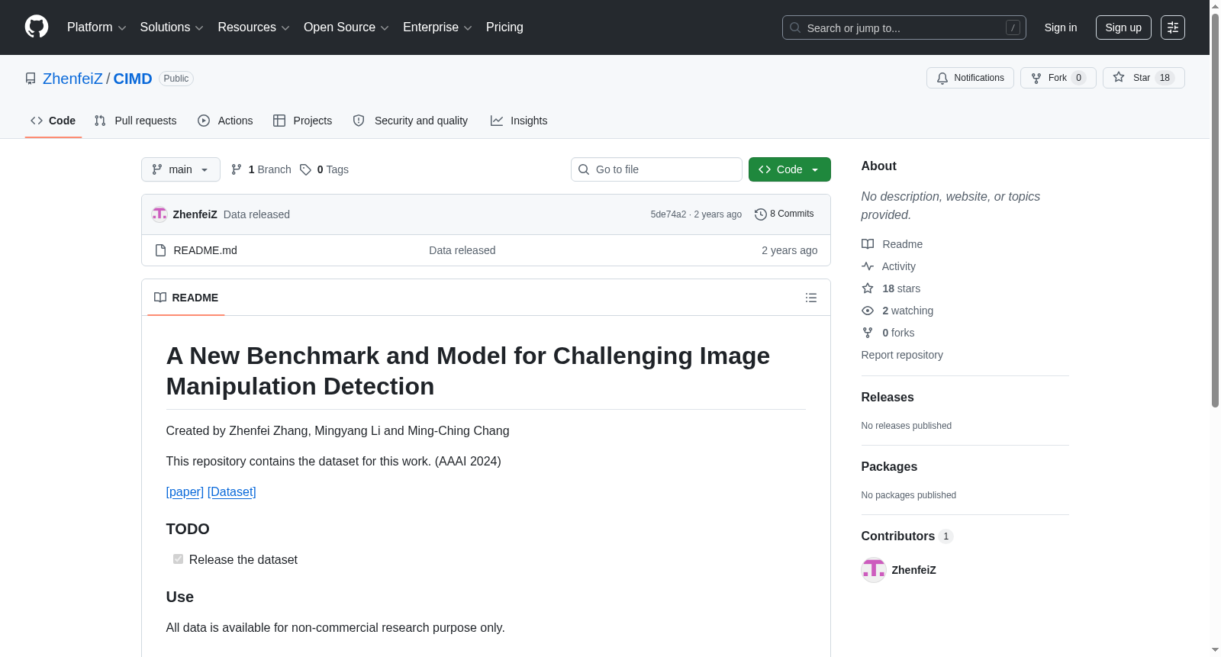The image size is (1221, 657).
Task: Select the README tab heading
Action: click(x=186, y=298)
